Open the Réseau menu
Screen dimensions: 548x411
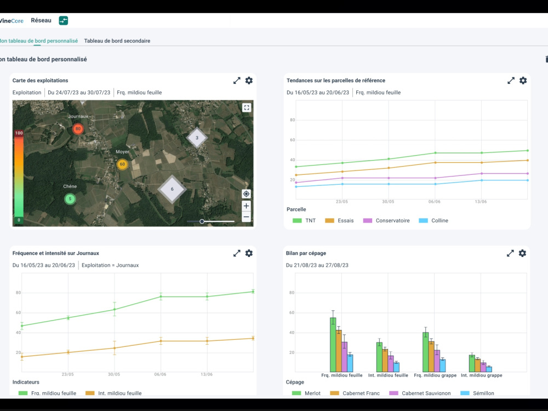pyautogui.click(x=41, y=20)
